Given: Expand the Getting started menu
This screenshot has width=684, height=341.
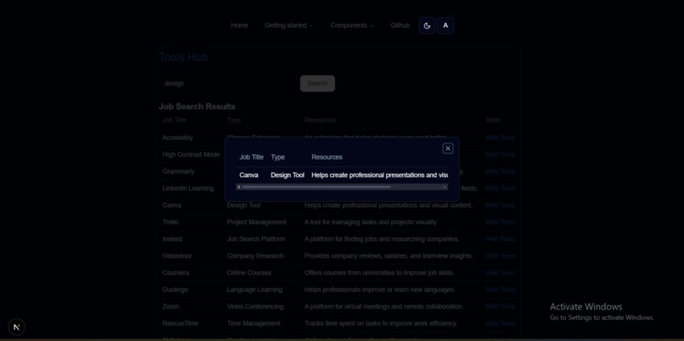Looking at the screenshot, I should (x=289, y=25).
